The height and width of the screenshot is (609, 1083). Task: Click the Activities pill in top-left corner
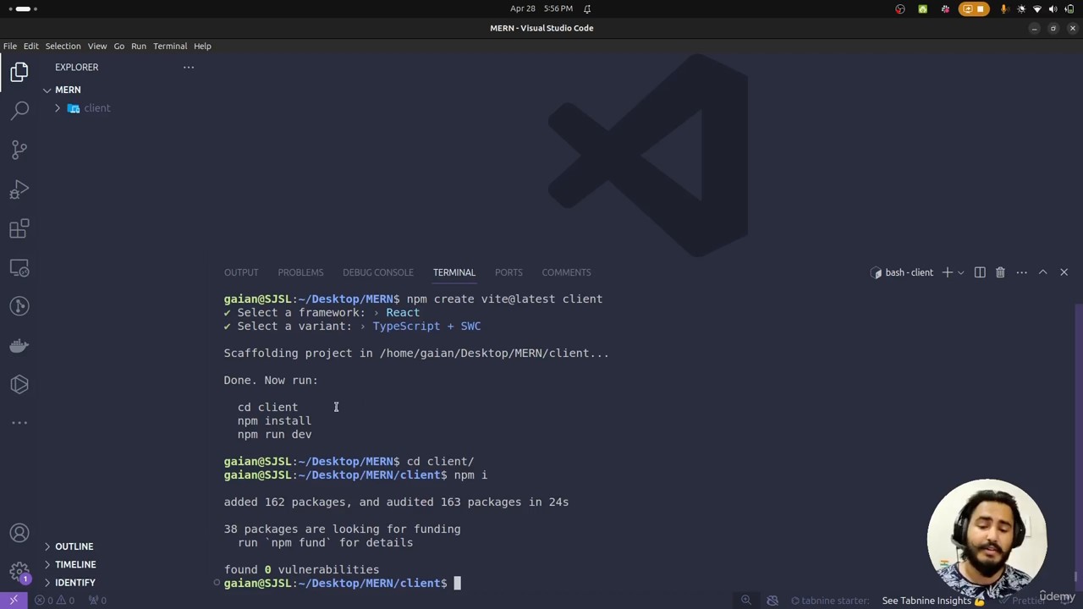click(23, 8)
